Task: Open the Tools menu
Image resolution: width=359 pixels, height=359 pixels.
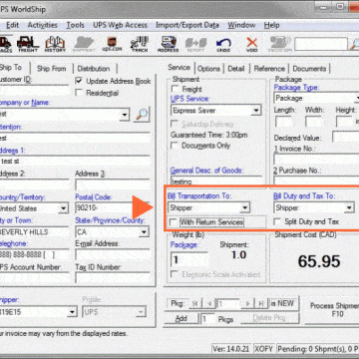Action: 75,25
